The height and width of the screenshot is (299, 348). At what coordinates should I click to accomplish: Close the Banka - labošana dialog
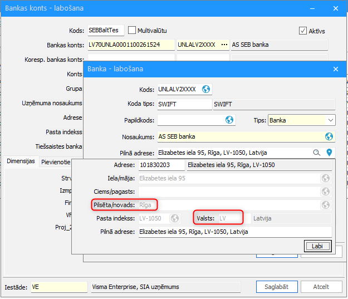[336, 69]
